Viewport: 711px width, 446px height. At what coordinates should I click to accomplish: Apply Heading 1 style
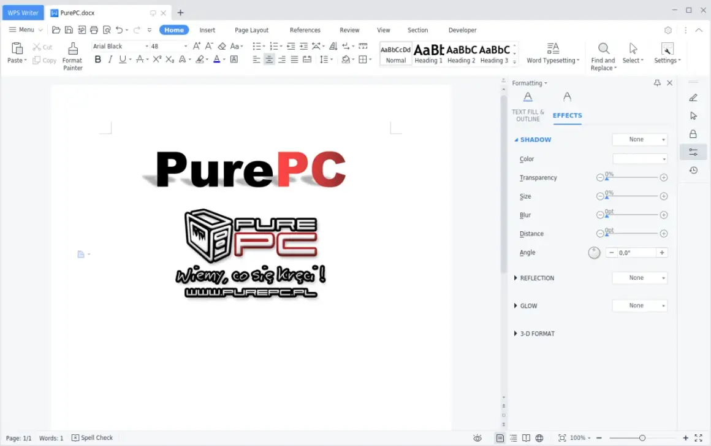tap(428, 53)
